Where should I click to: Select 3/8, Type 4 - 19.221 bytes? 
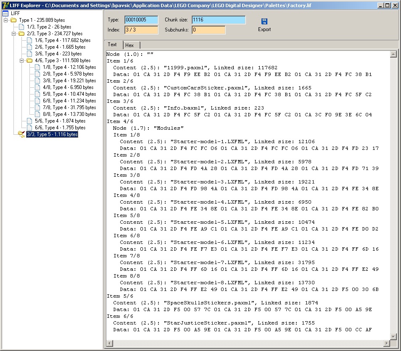point(69,81)
